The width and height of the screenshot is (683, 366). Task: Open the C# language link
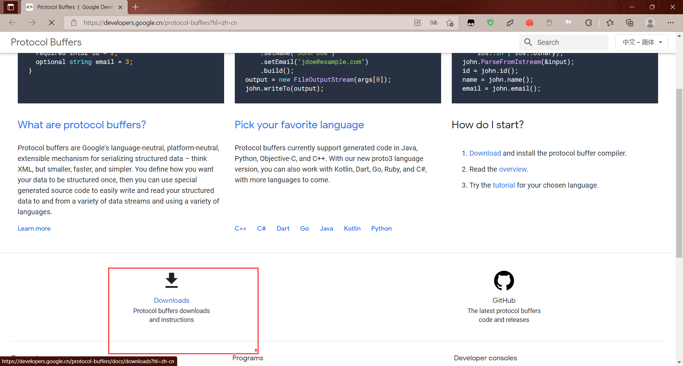[x=261, y=228]
